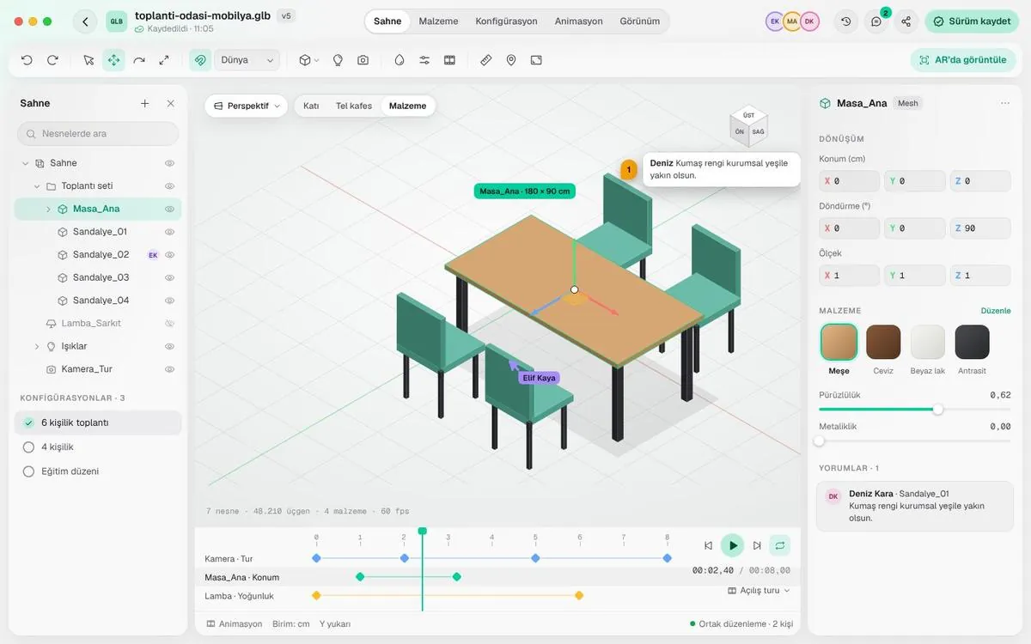
Task: Hide the Toplantı seti group
Action: click(x=170, y=185)
